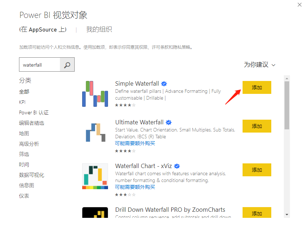Switch to the 我的组织 tab
Viewport: 305px width, 244px height.
(99, 29)
